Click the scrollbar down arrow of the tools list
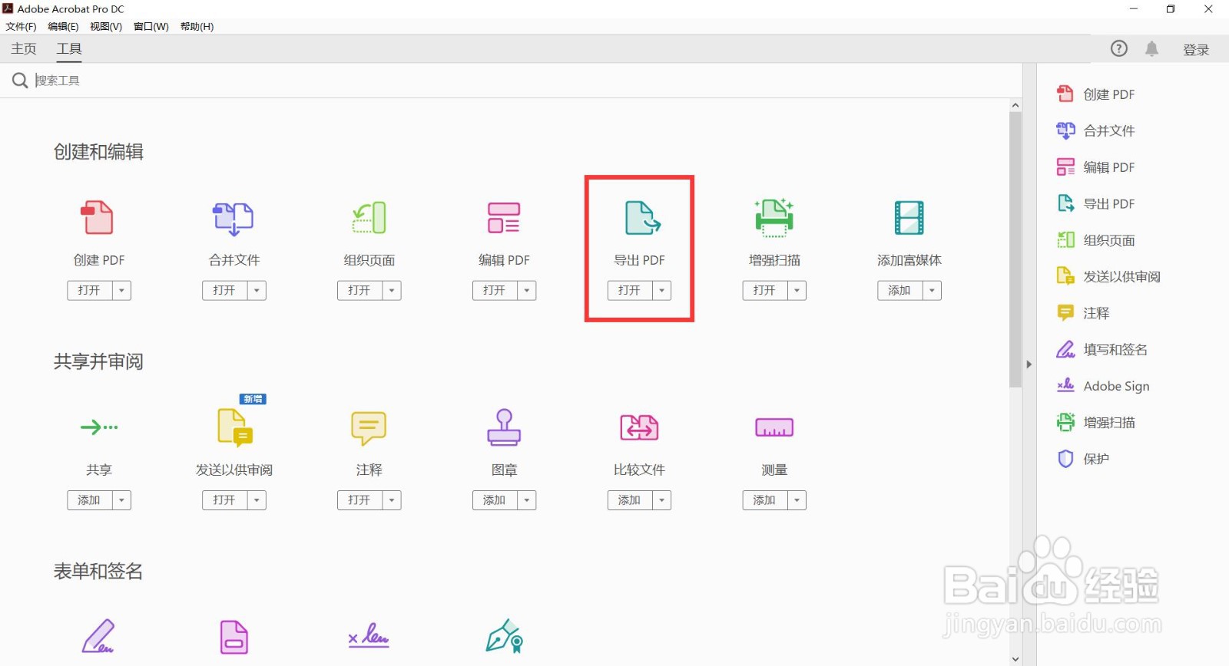1229x666 pixels. (1015, 659)
